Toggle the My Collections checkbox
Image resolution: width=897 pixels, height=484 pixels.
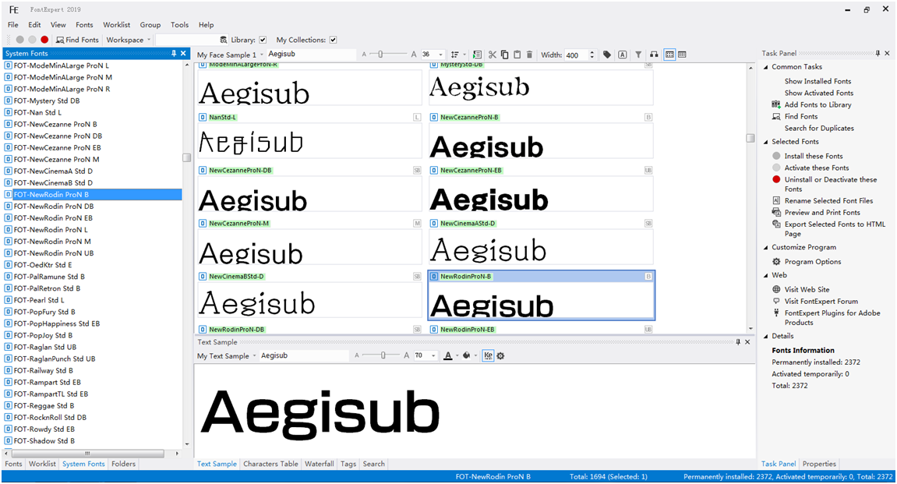coord(333,40)
